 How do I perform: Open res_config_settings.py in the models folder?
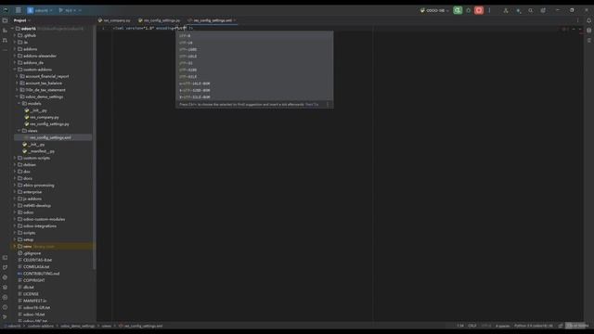[x=49, y=124]
